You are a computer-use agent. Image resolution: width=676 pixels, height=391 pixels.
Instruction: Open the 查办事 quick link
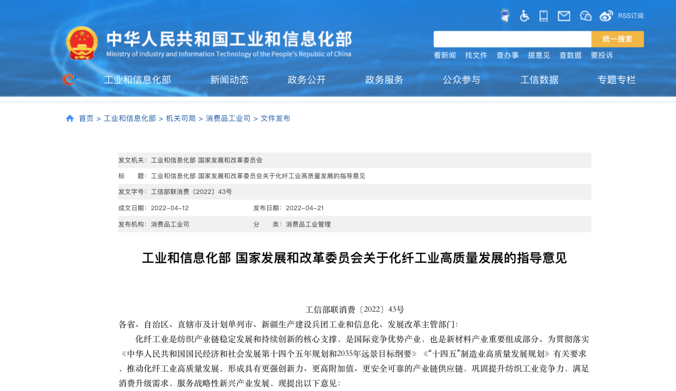508,55
